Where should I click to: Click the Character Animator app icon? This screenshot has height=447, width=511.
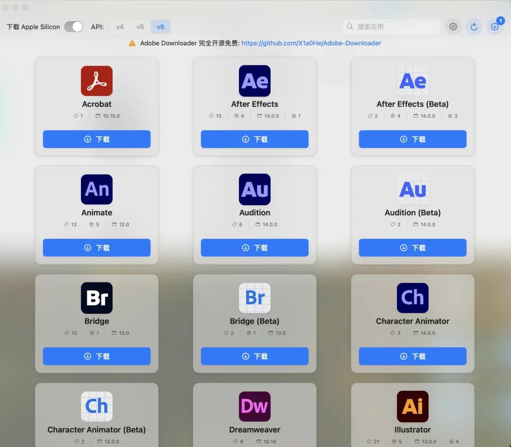[x=413, y=298]
